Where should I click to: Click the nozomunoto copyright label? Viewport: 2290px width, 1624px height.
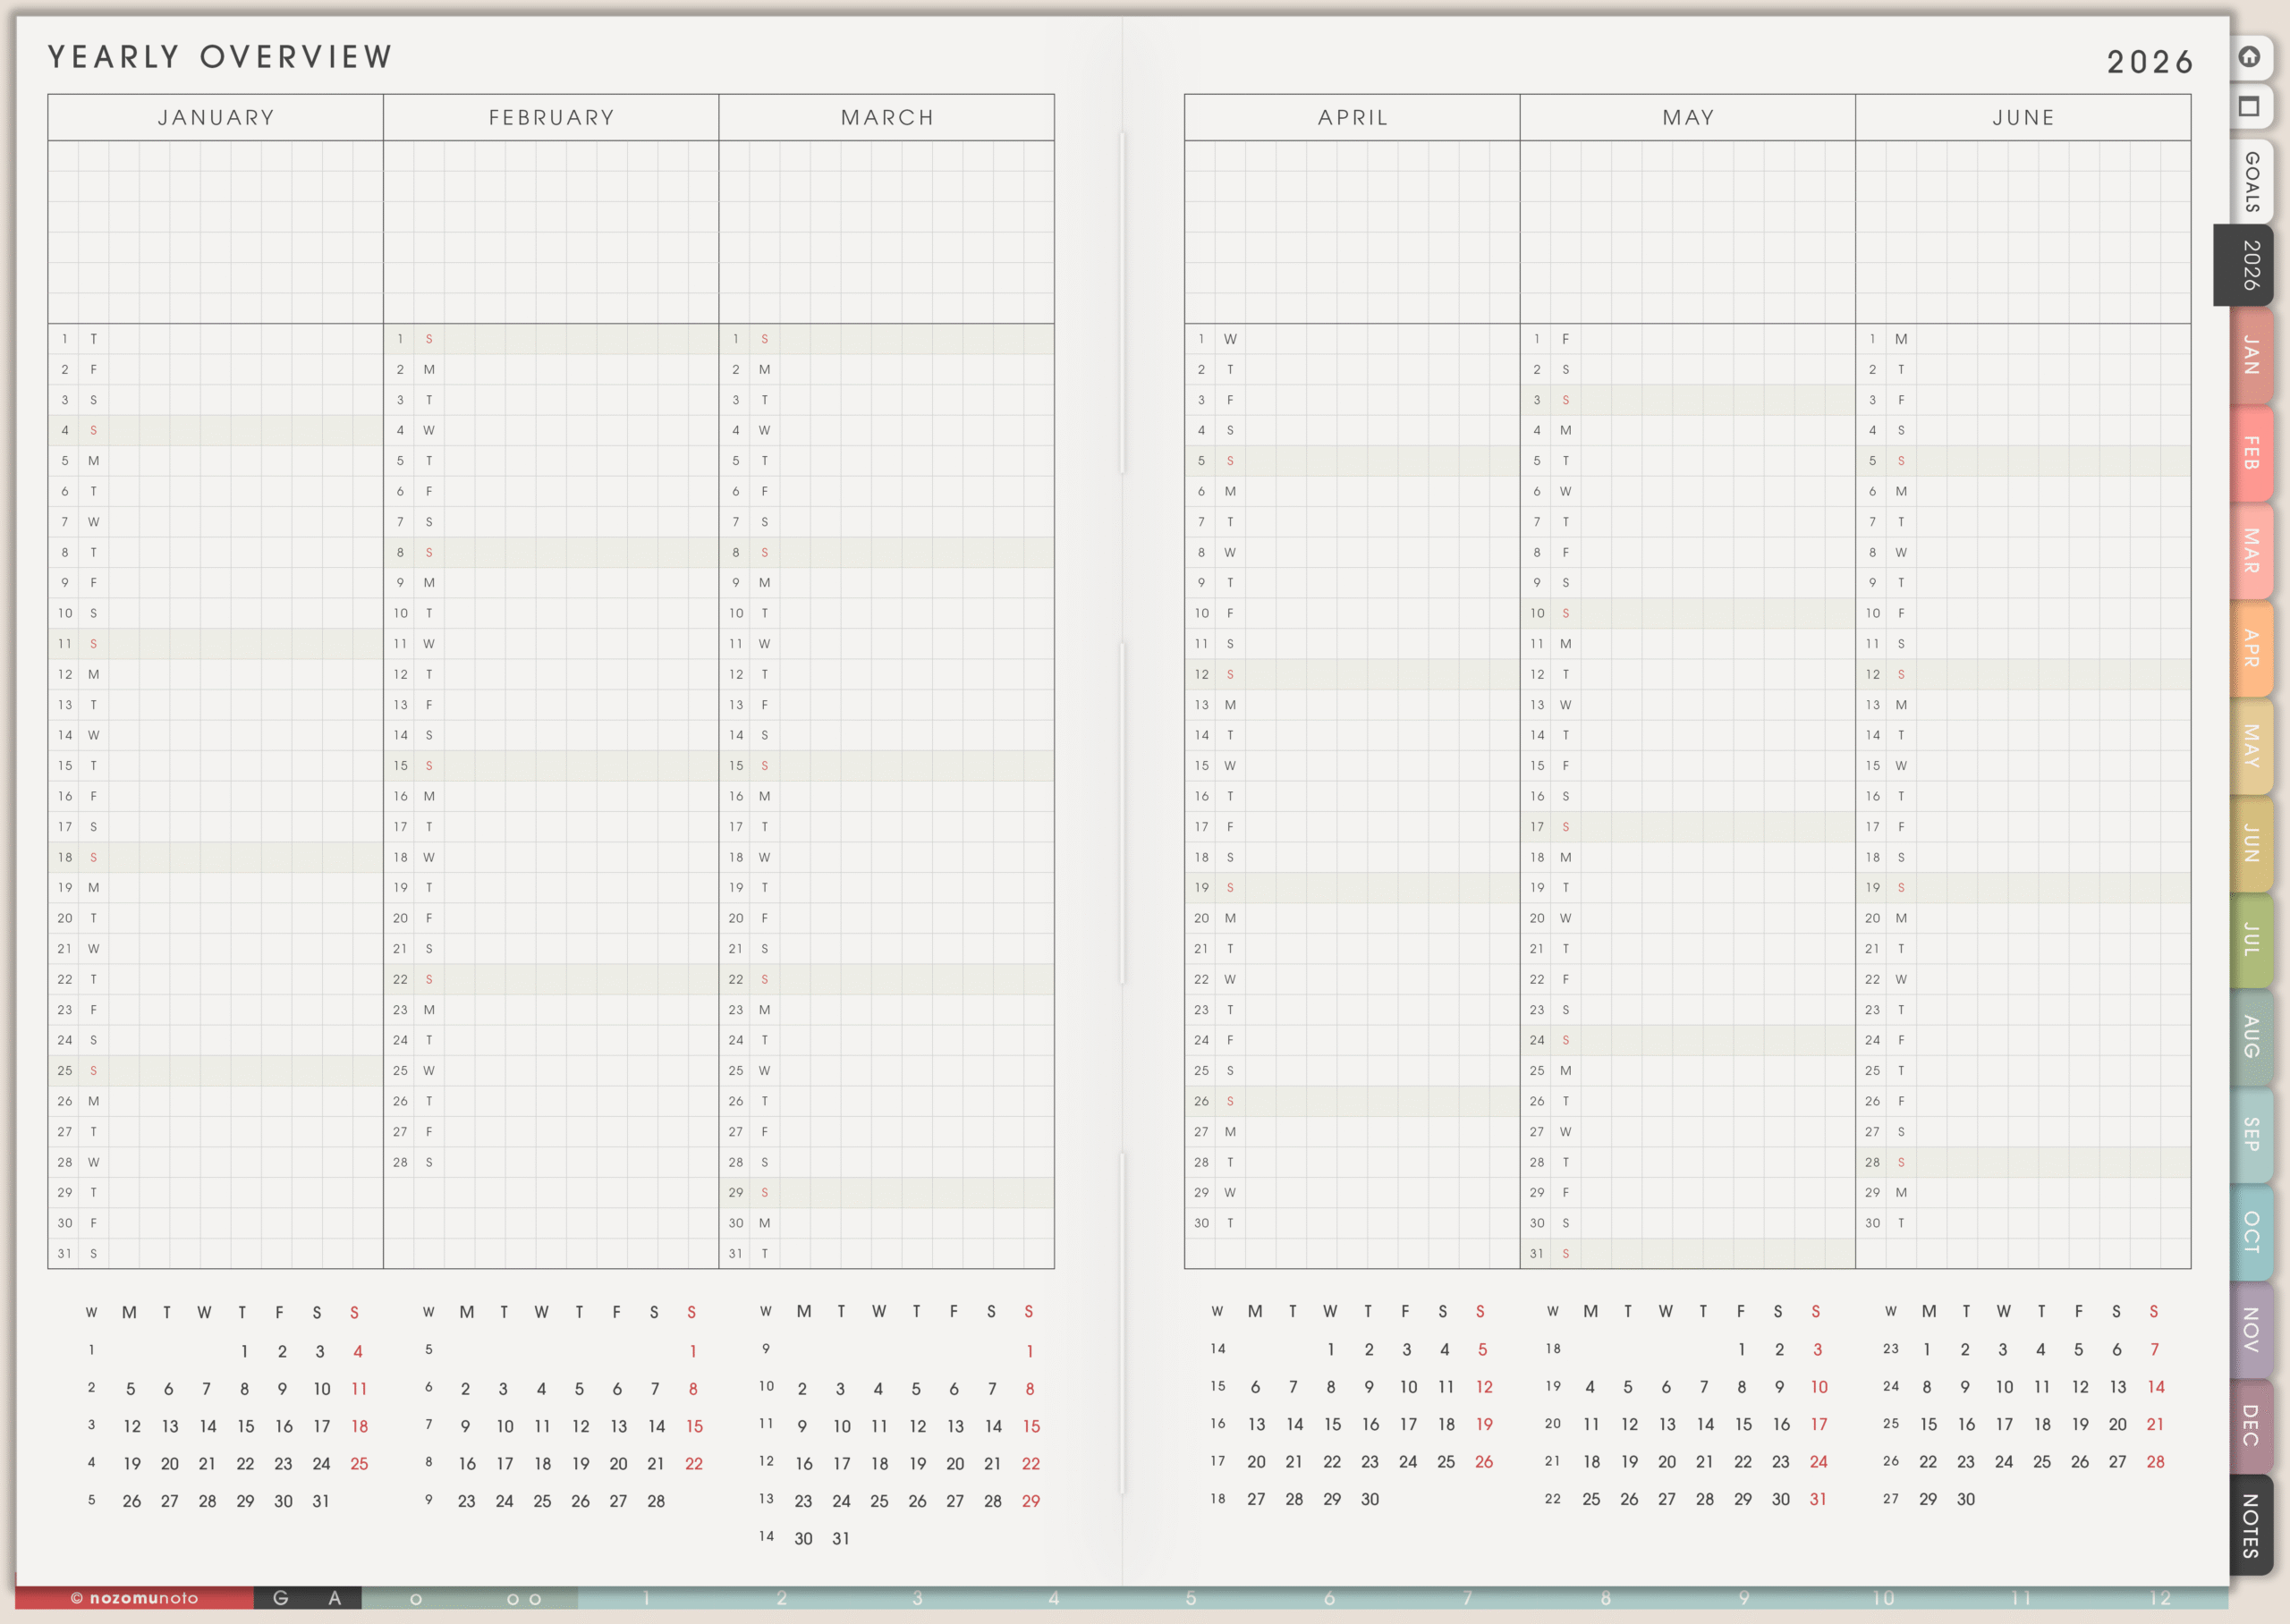pyautogui.click(x=134, y=1598)
